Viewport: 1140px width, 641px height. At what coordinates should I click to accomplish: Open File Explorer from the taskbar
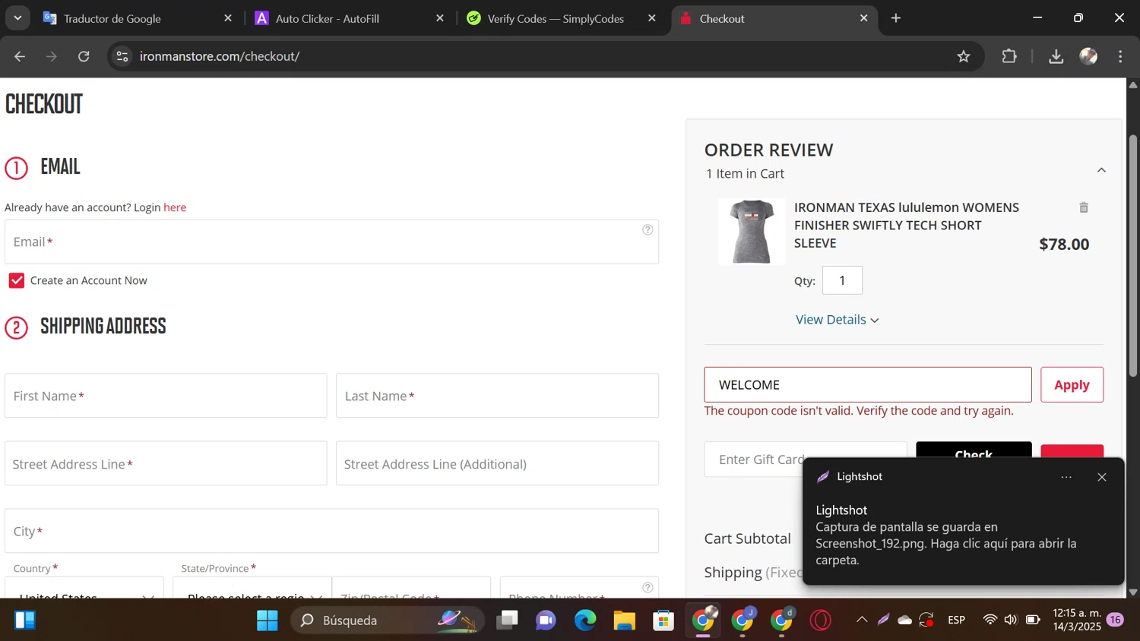tap(625, 620)
